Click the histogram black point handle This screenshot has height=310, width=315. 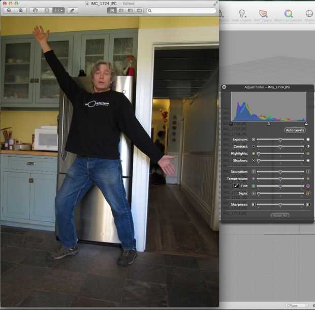click(231, 124)
